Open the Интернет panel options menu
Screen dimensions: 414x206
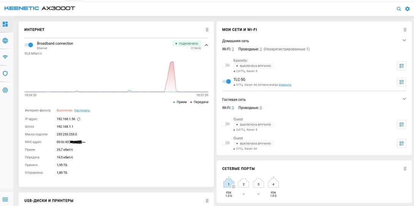point(207,30)
